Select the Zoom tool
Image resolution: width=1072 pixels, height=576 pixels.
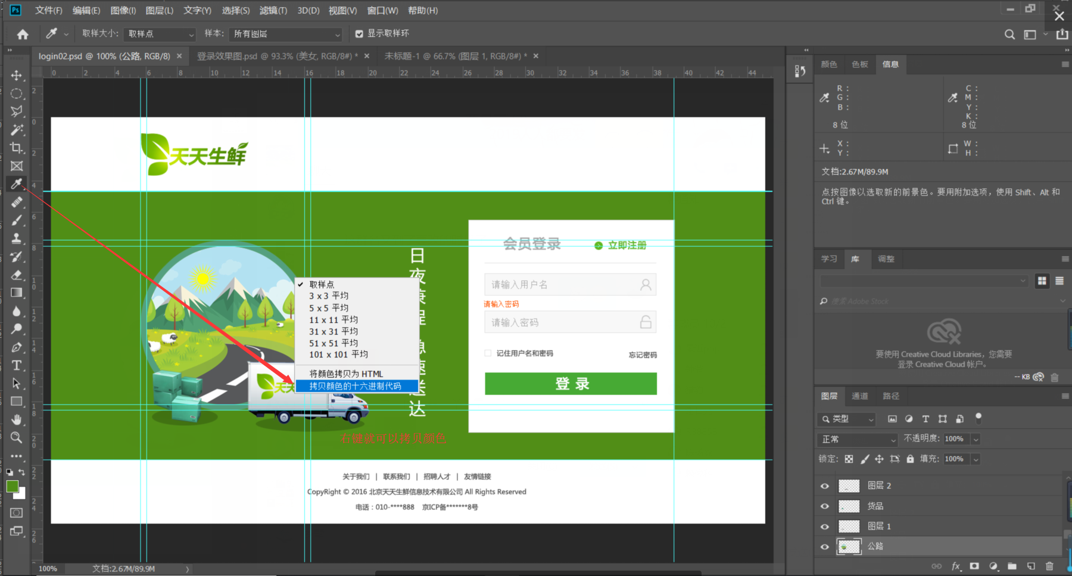pos(17,438)
